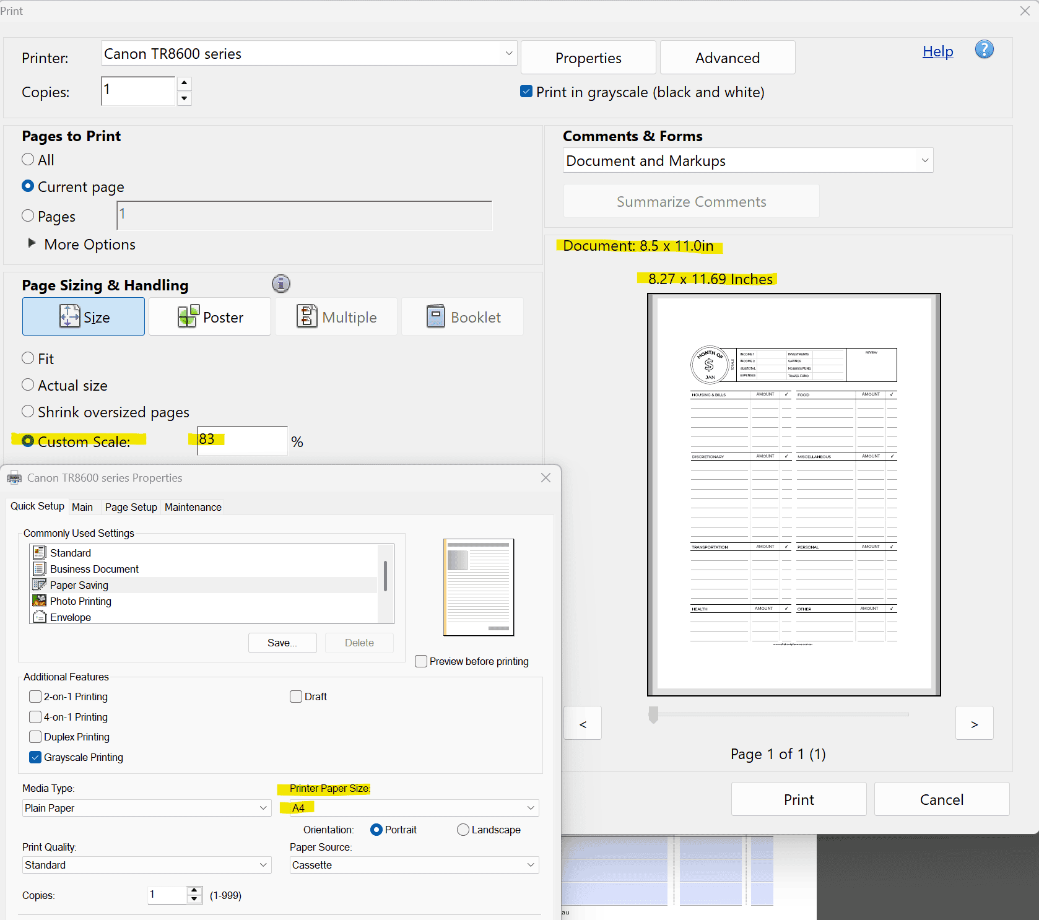Click the Advanced button
The width and height of the screenshot is (1039, 920).
pyautogui.click(x=727, y=58)
